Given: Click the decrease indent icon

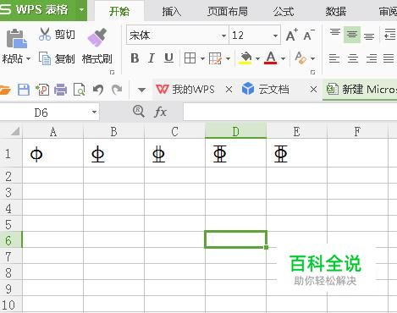Looking at the screenshot, I should (x=390, y=35).
